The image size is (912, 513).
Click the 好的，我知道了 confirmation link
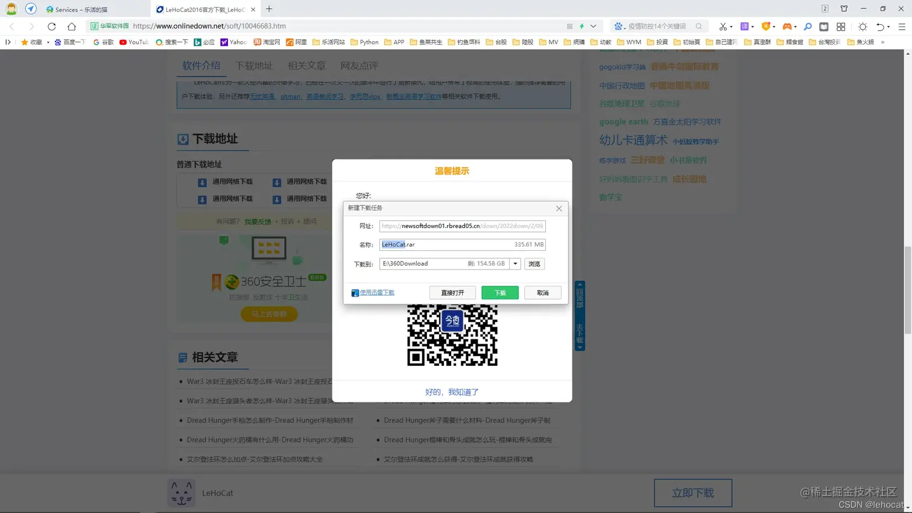[x=451, y=392]
